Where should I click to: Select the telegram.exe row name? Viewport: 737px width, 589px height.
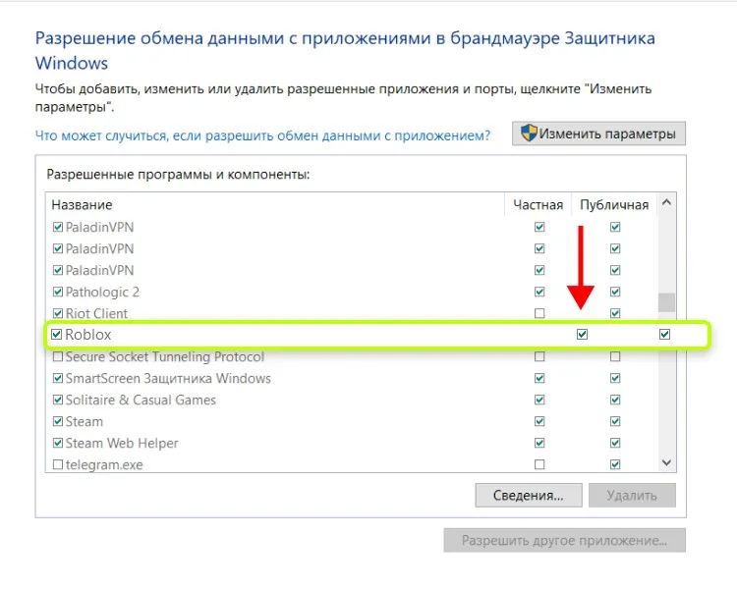pyautogui.click(x=104, y=465)
